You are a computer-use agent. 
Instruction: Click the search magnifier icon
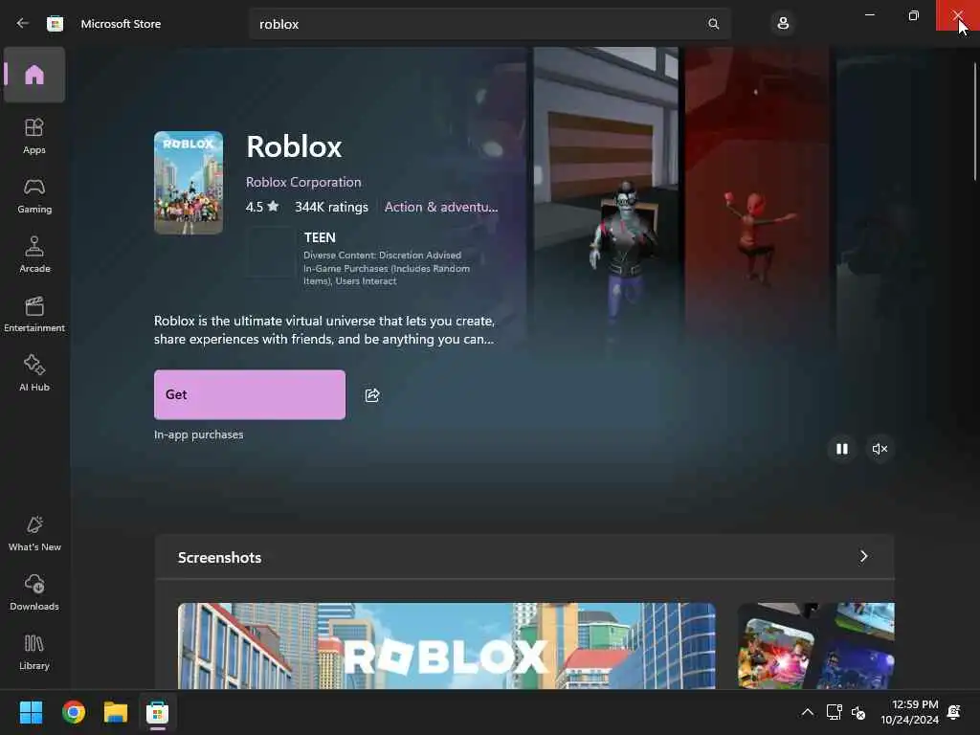coord(713,24)
